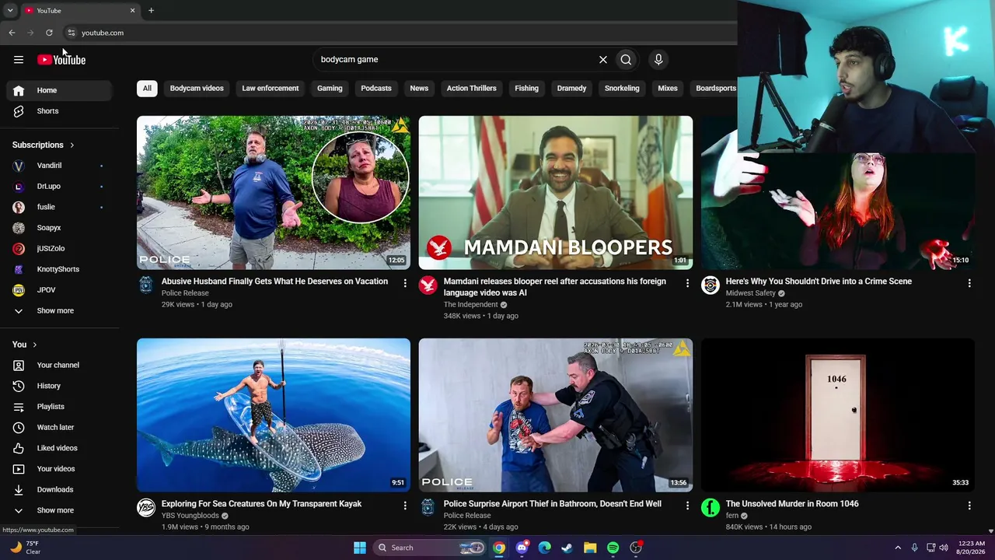Image resolution: width=995 pixels, height=560 pixels.
Task: Open Shorts from the sidebar
Action: (60, 111)
